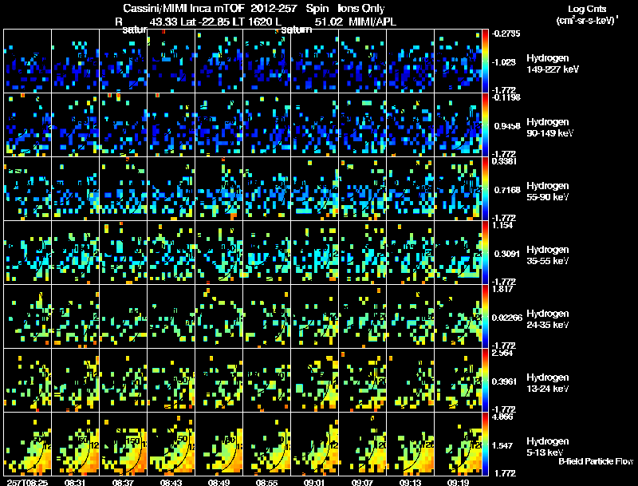The image size is (638, 486).
Task: Open the 90-149 keV panel at 08:31
Action: coord(75,125)
